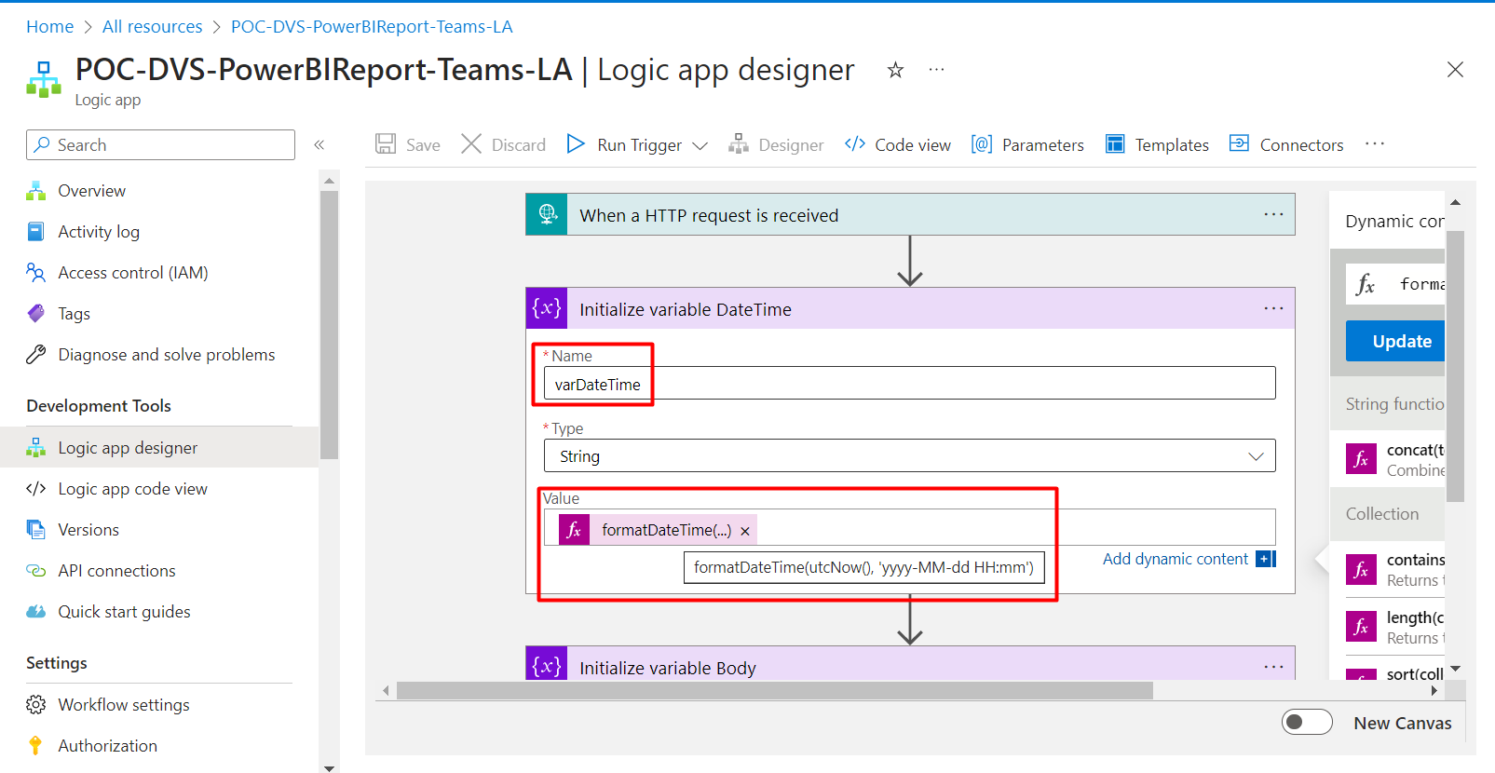Screen dimensions: 1495x773
Task: Click the Value input field
Action: 910,527
